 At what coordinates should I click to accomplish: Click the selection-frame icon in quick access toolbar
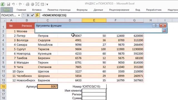37,4
